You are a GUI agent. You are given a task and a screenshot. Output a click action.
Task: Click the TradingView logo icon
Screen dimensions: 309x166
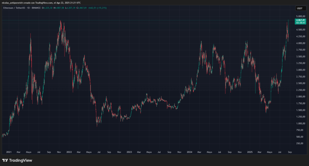(x=5, y=160)
